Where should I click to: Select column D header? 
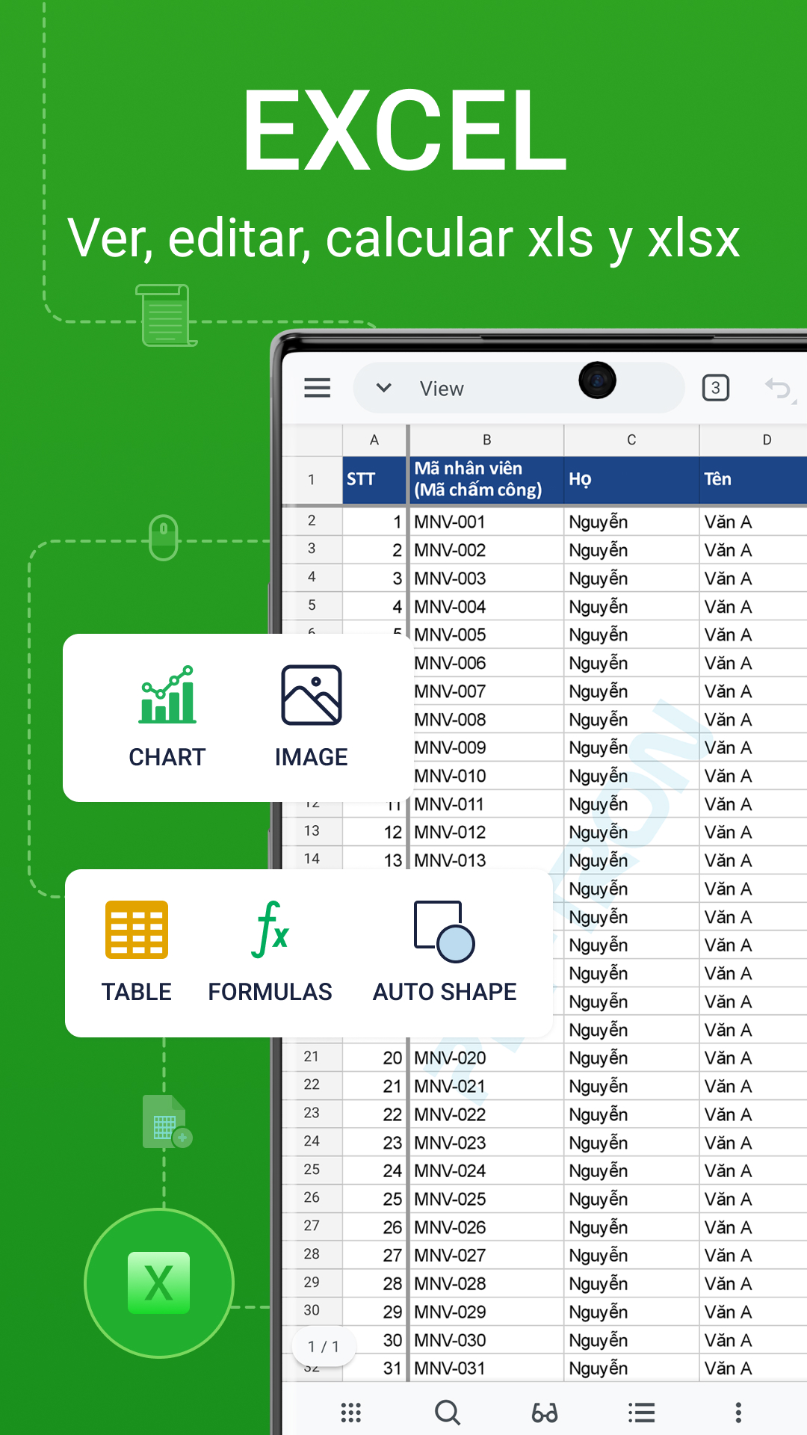point(753,440)
